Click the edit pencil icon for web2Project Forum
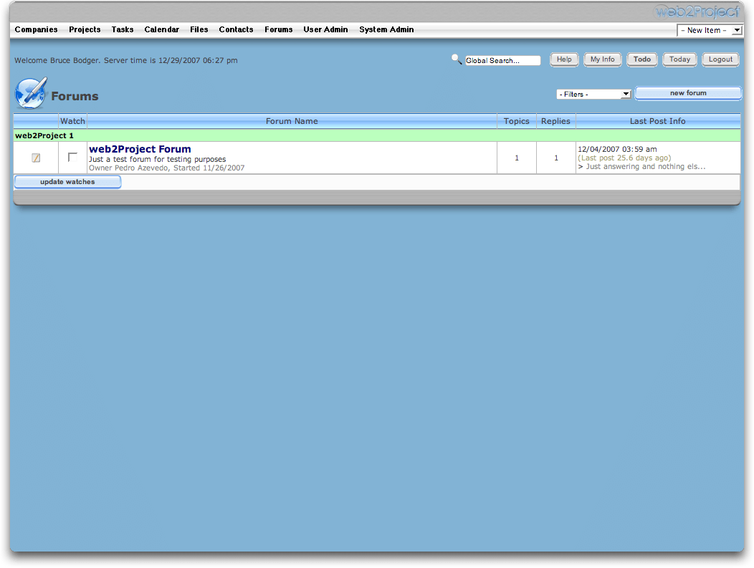Screen dimensions: 754x568 (36, 158)
